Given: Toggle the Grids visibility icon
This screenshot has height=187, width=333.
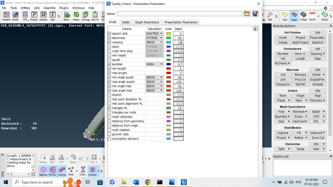Looking at the screenshot, I should click(x=71, y=171).
